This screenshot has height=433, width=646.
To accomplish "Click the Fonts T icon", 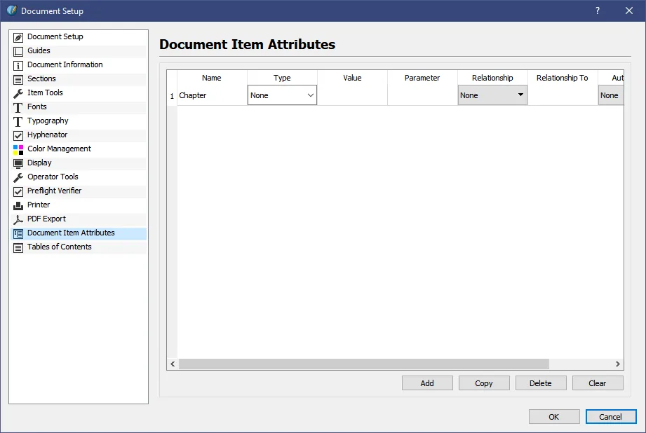I will point(18,107).
